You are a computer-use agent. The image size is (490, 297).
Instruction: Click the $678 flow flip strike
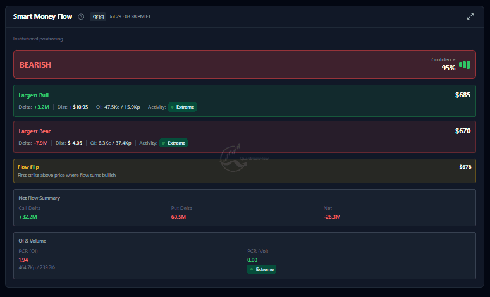(x=465, y=167)
